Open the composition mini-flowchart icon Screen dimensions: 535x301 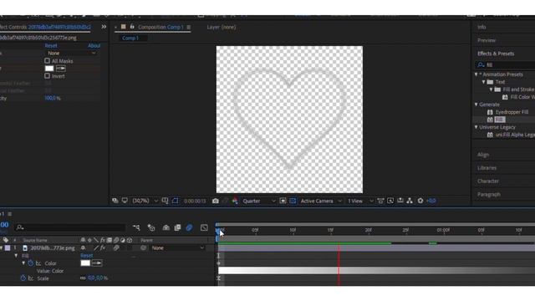(136, 227)
